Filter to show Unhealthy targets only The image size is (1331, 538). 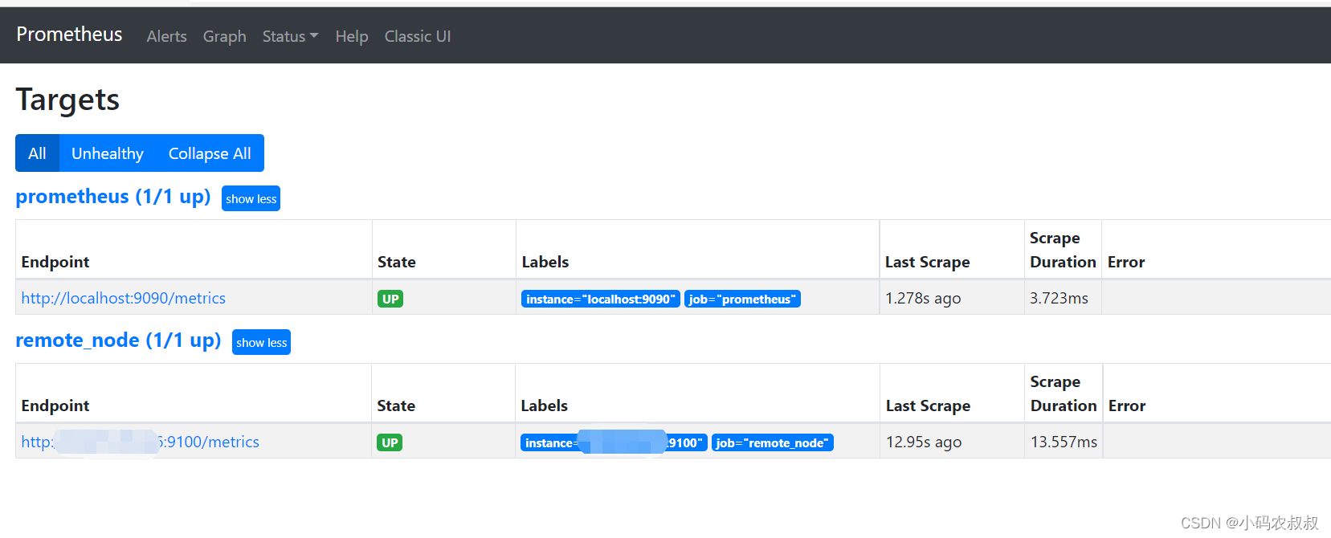pyautogui.click(x=108, y=153)
